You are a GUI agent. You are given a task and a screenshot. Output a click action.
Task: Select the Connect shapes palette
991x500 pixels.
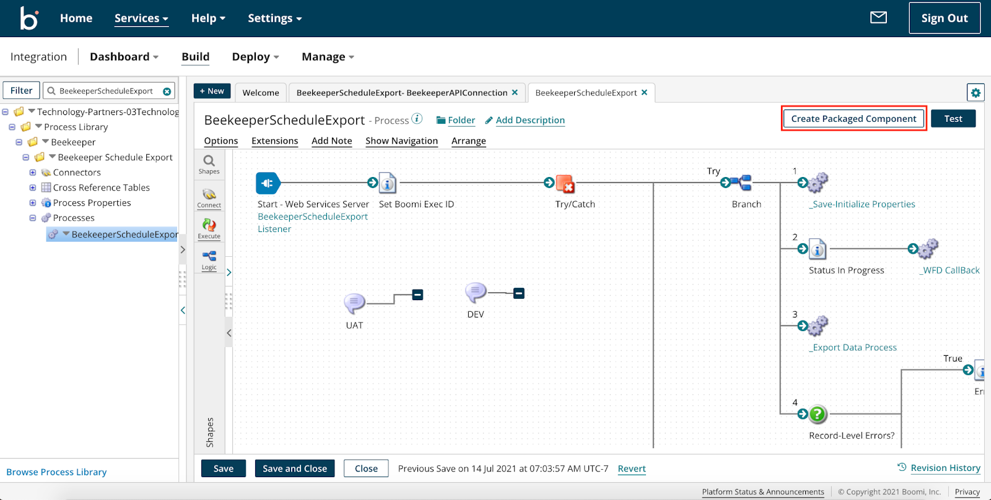point(209,198)
